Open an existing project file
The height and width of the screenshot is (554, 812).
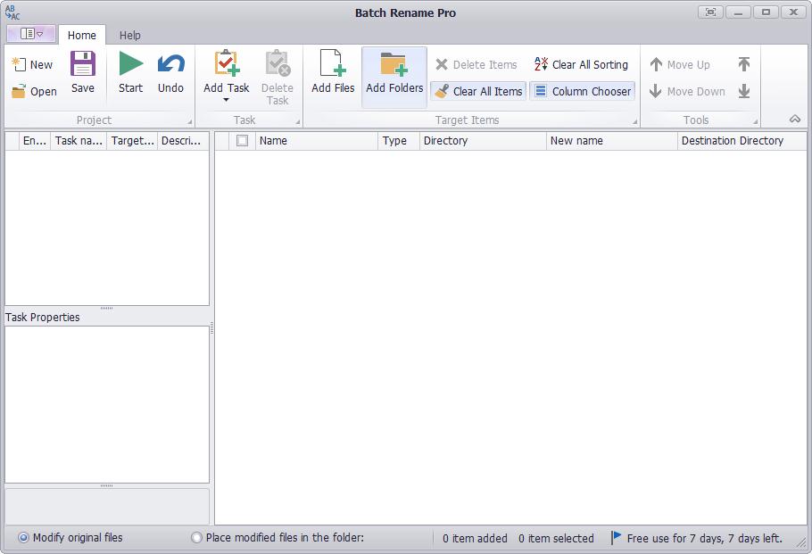34,92
